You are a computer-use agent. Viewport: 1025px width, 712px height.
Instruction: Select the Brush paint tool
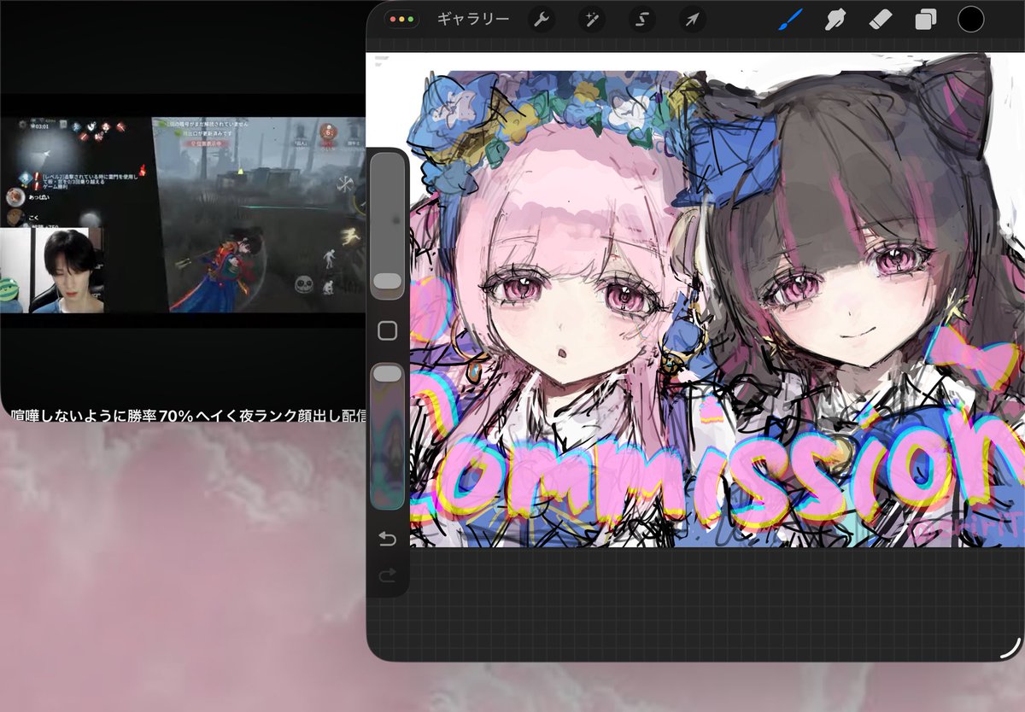[x=790, y=19]
